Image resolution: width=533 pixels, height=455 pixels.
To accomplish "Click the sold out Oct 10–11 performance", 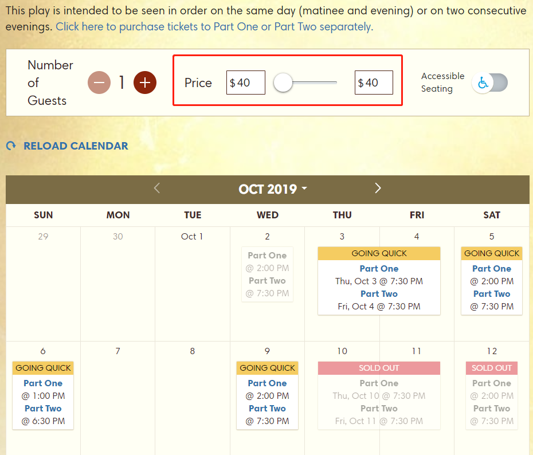I will point(379,395).
